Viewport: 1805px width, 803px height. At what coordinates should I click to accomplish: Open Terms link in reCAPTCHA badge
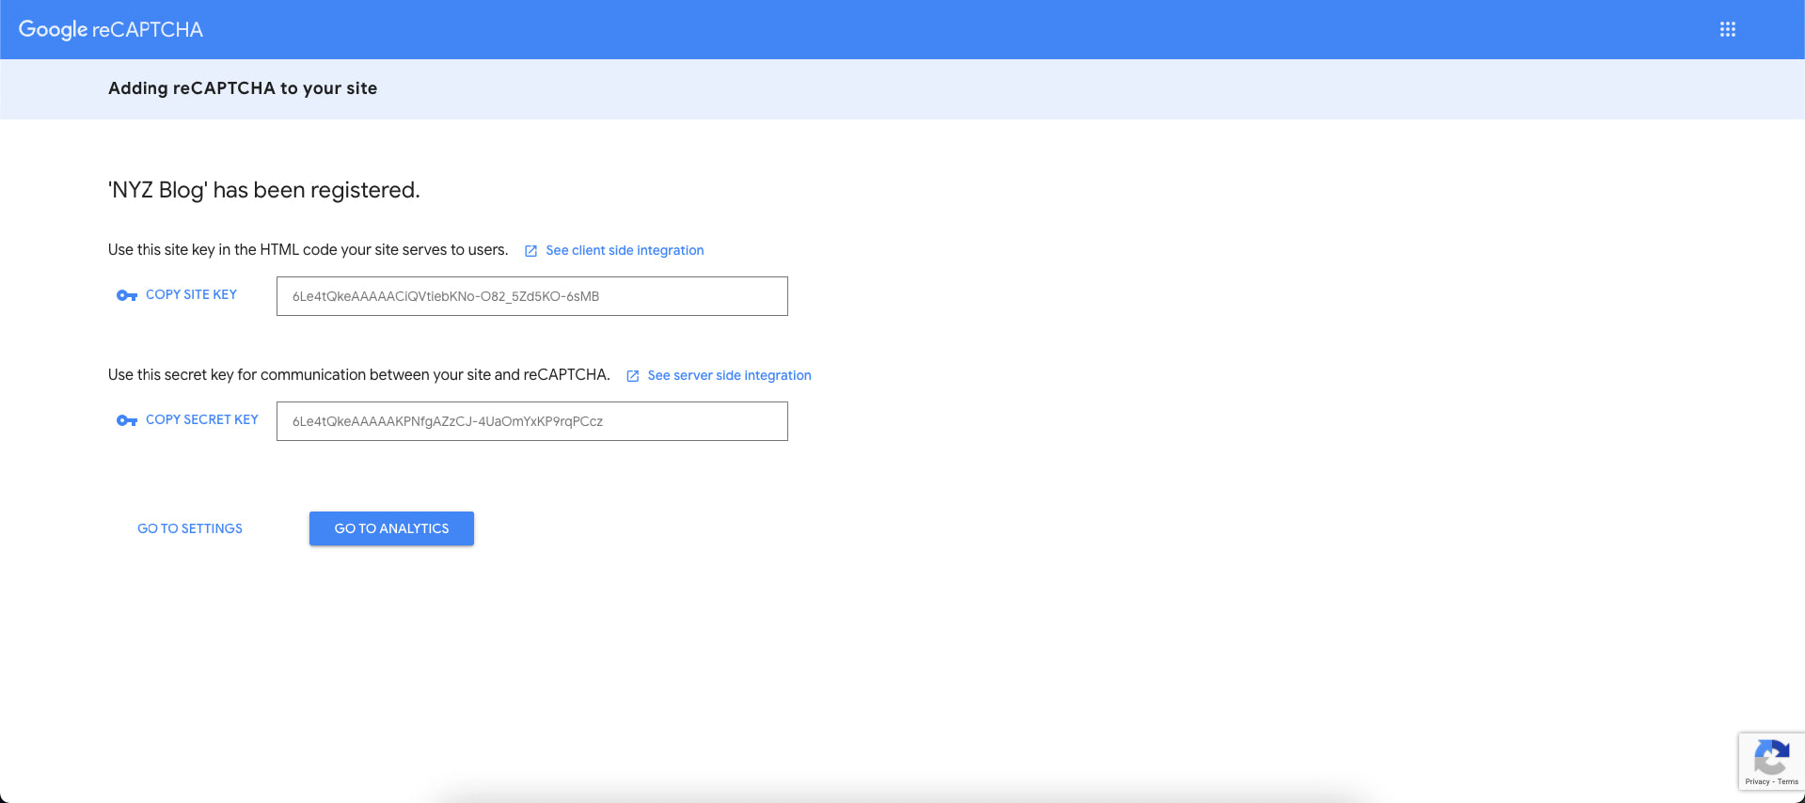coord(1788,781)
